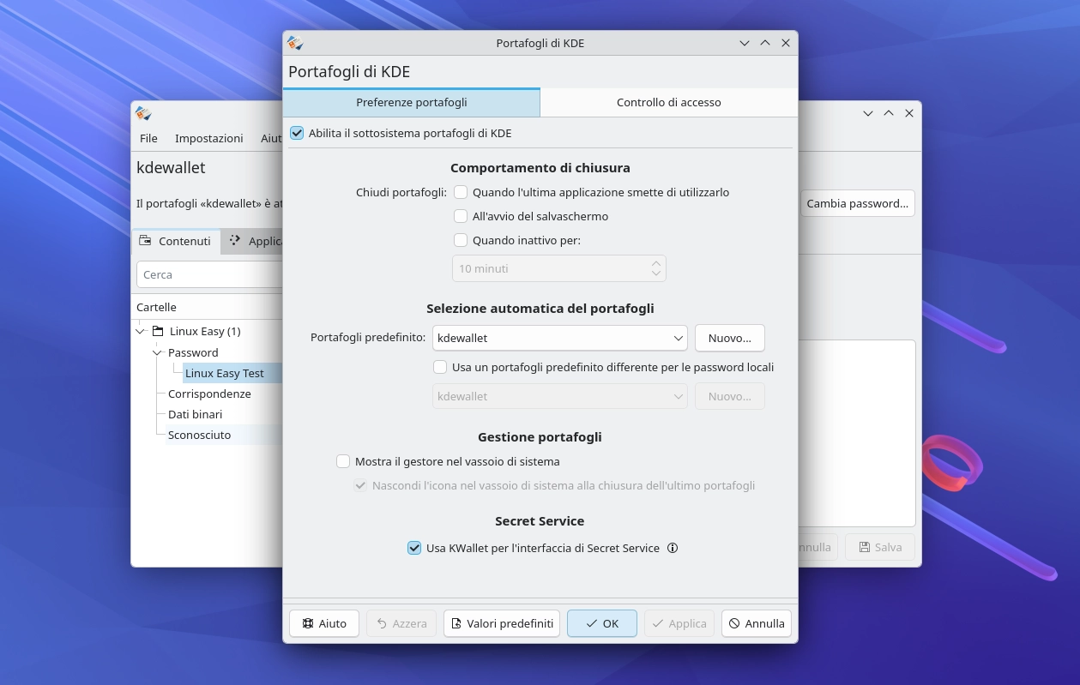Confirm settings with the OK button
This screenshot has height=685, width=1080.
click(x=601, y=623)
